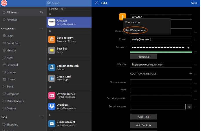Add a field in Additional Details with plus

[x=191, y=74]
